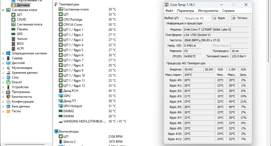Viewport: 271px width, 146px height.
Task: Click the Безопасность shield icon
Action: click(8, 97)
